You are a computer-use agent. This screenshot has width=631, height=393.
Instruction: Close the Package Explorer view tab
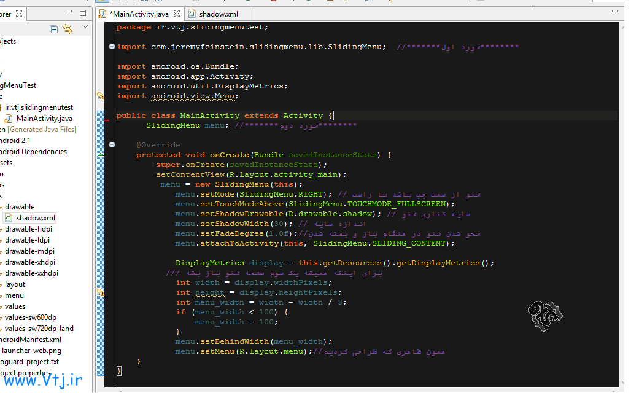18,13
